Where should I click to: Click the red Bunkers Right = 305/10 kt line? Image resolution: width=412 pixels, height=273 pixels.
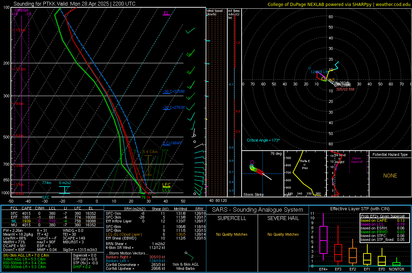pos(135,257)
